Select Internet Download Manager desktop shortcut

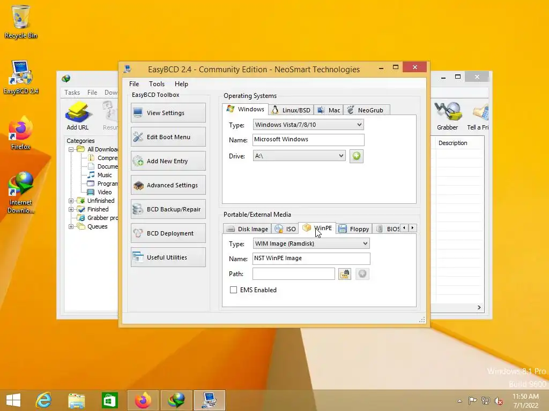coord(21,192)
